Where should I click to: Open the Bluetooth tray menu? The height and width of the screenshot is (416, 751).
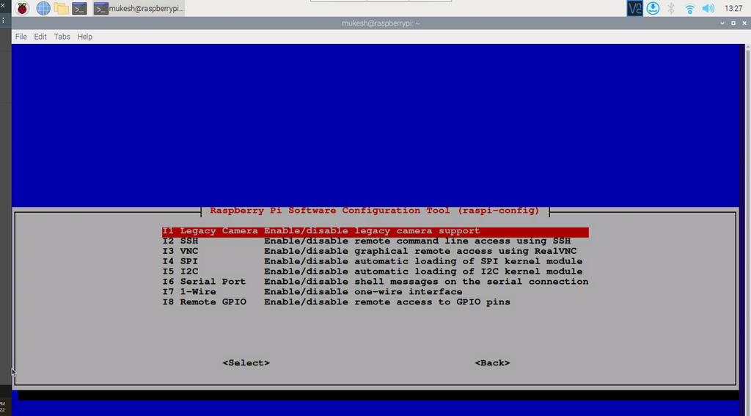671,8
